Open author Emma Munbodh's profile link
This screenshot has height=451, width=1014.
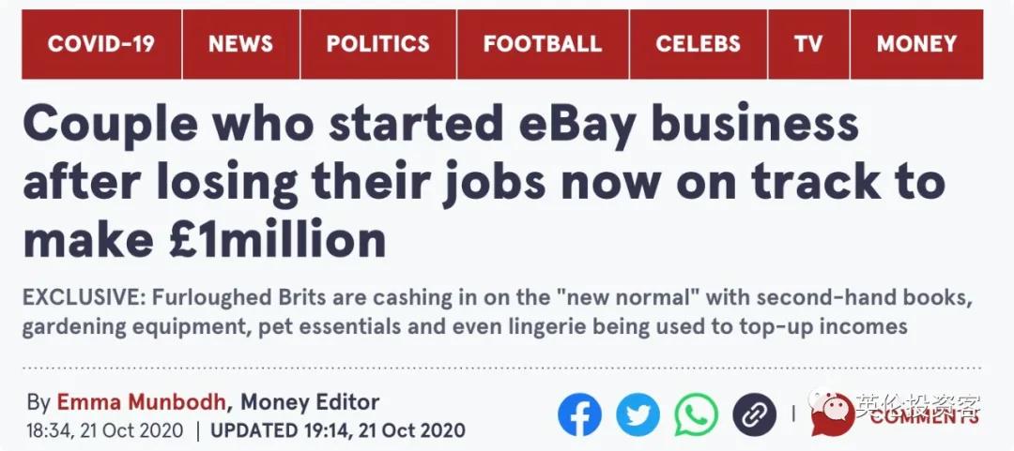coord(144,402)
